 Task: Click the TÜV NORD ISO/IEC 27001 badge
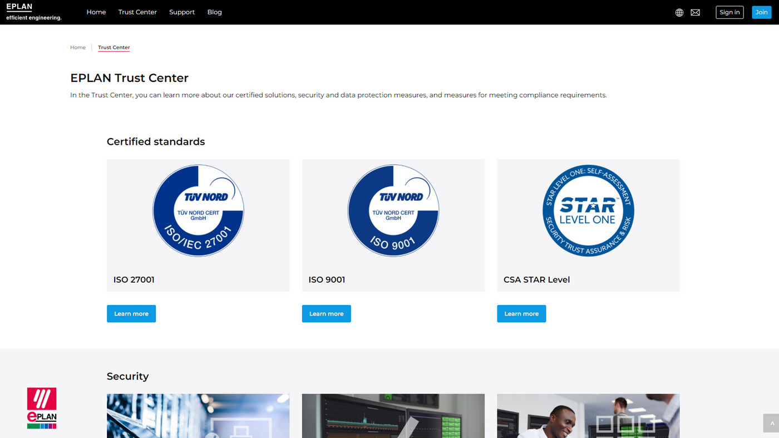[198, 210]
